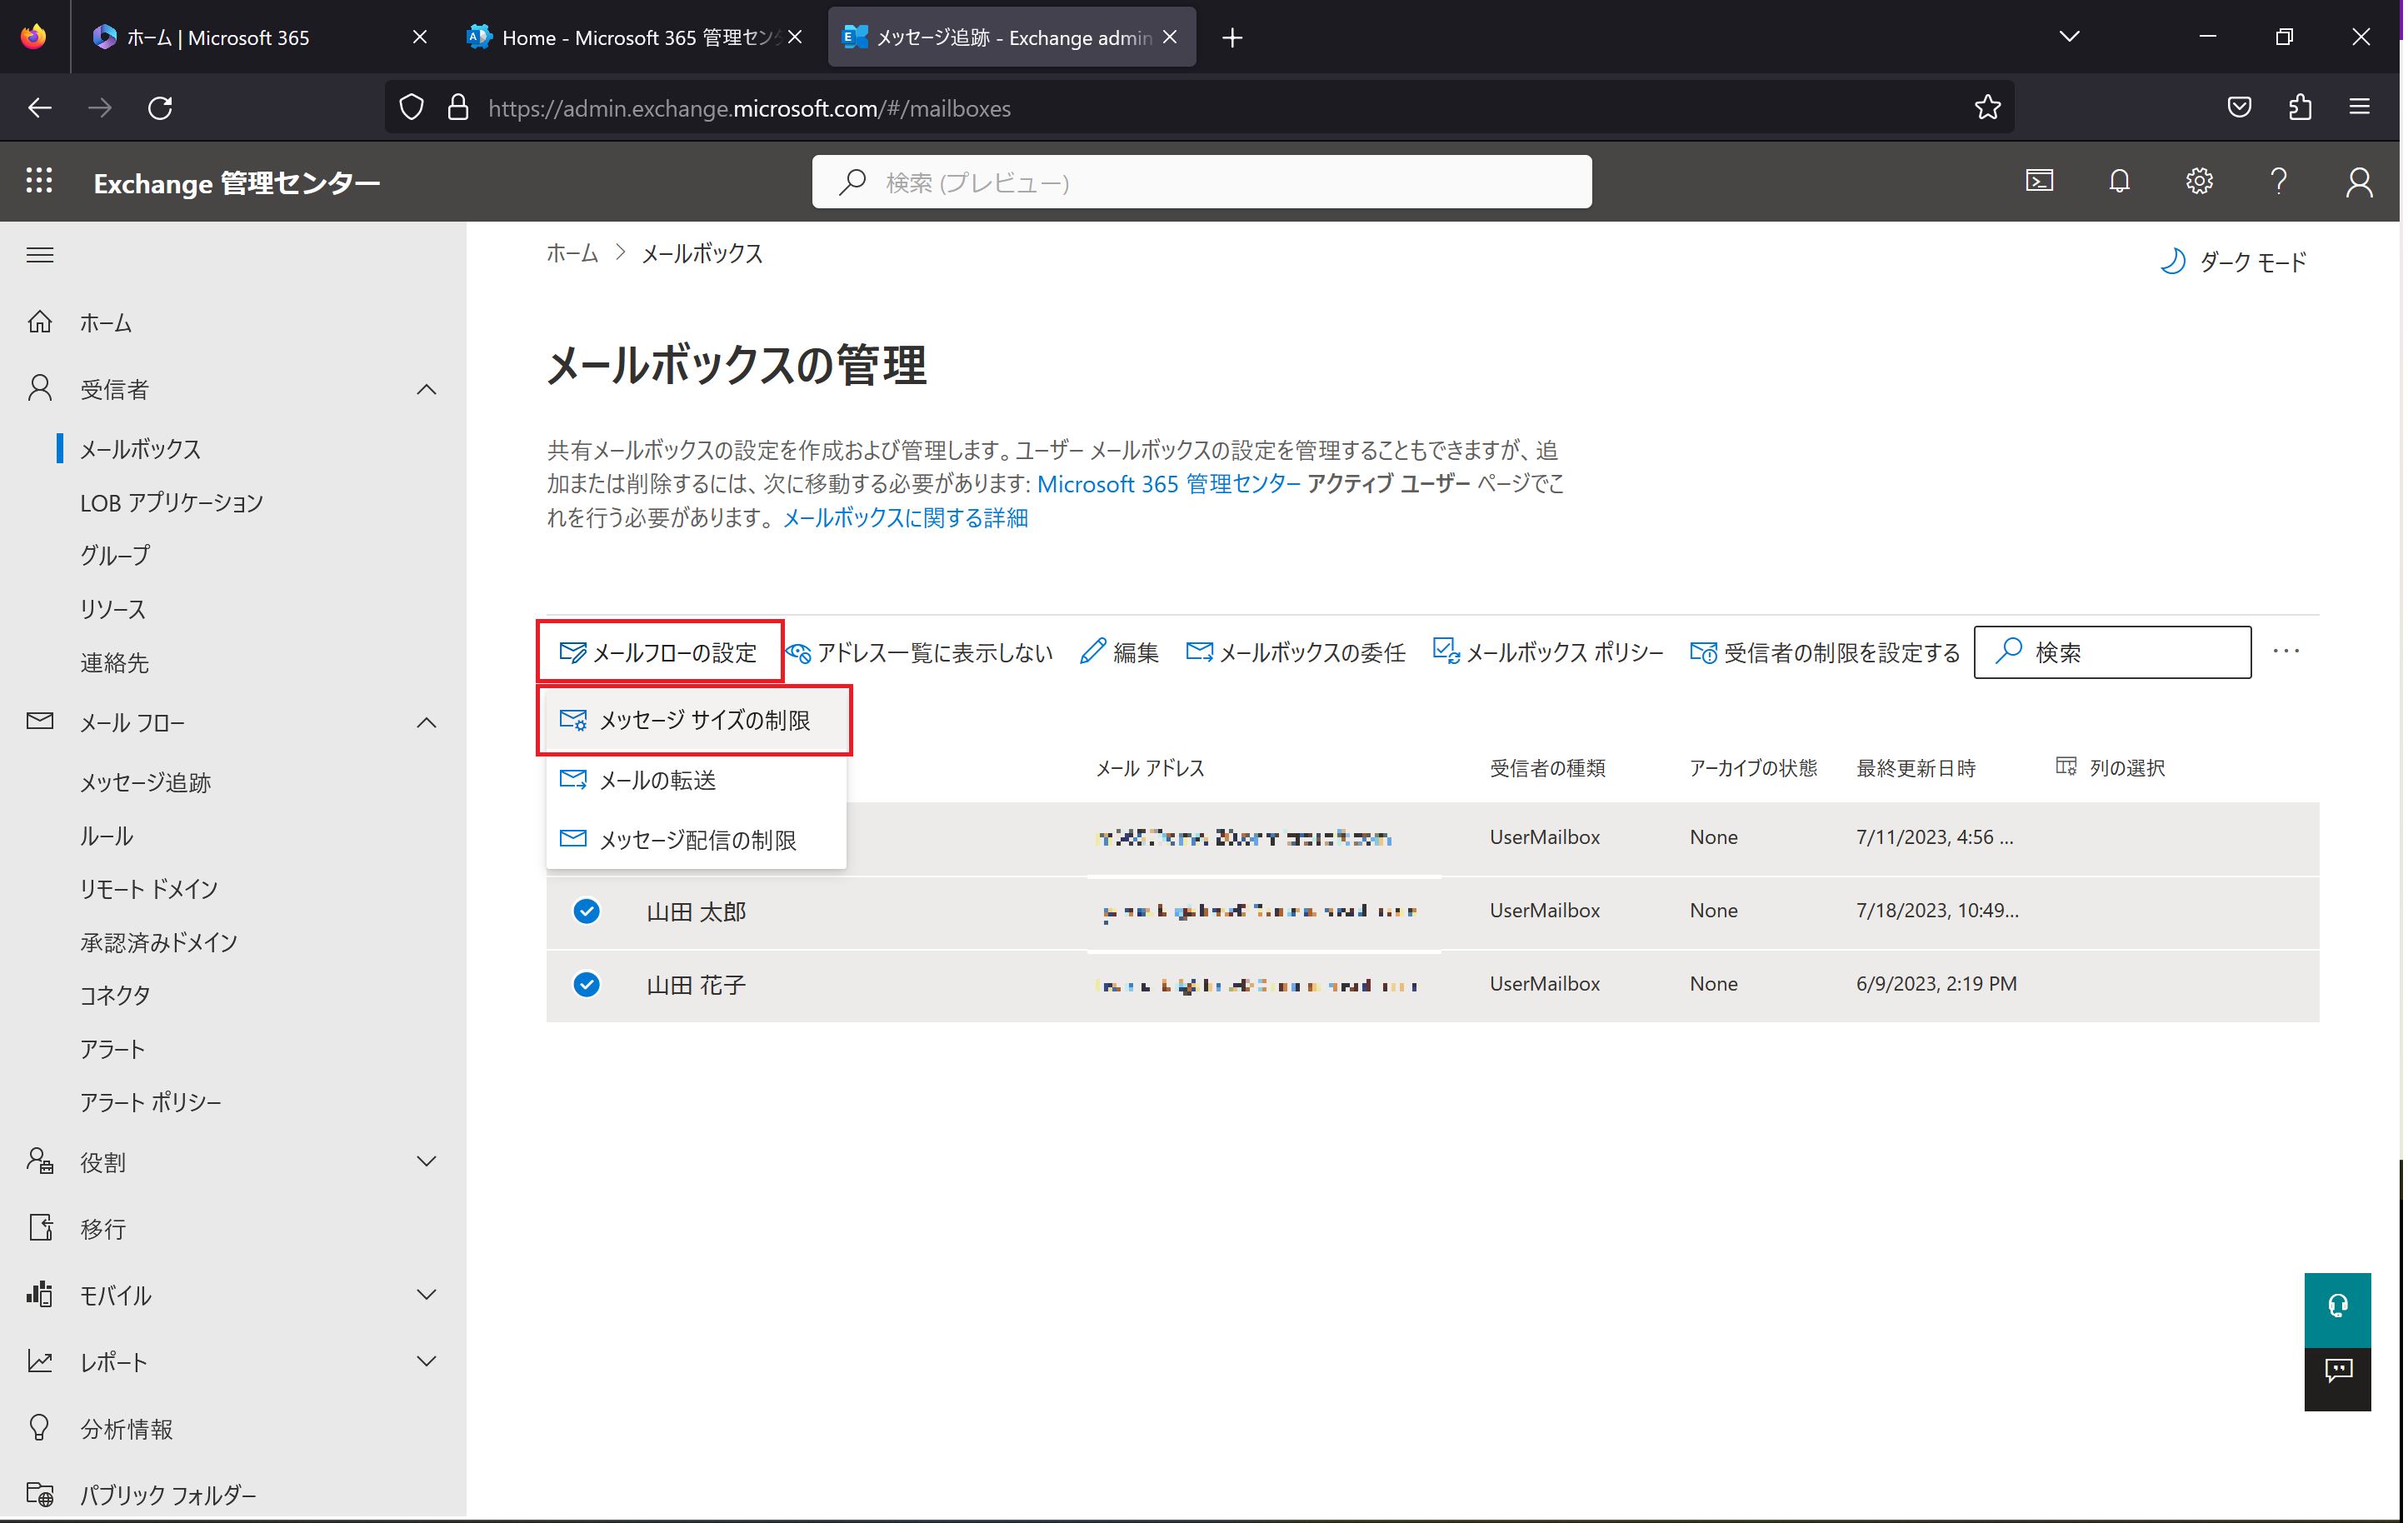This screenshot has width=2408, height=1523.
Task: Uncheck the 山田 花子 row checkbox
Action: tap(587, 984)
